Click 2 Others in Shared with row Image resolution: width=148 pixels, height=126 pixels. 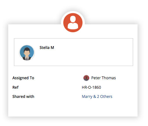pyautogui.click(x=105, y=97)
